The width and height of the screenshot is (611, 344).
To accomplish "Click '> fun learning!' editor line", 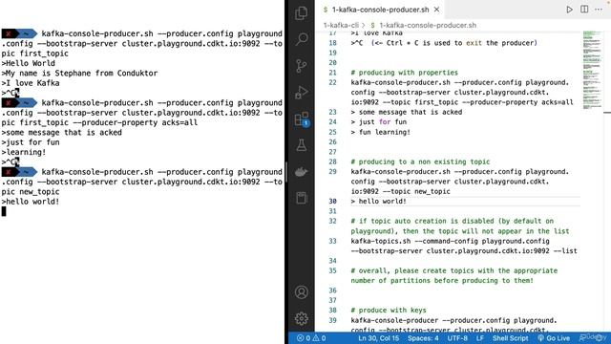I will point(380,132).
